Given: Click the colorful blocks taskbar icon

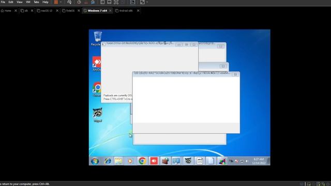Looking at the screenshot, I should tap(222, 161).
